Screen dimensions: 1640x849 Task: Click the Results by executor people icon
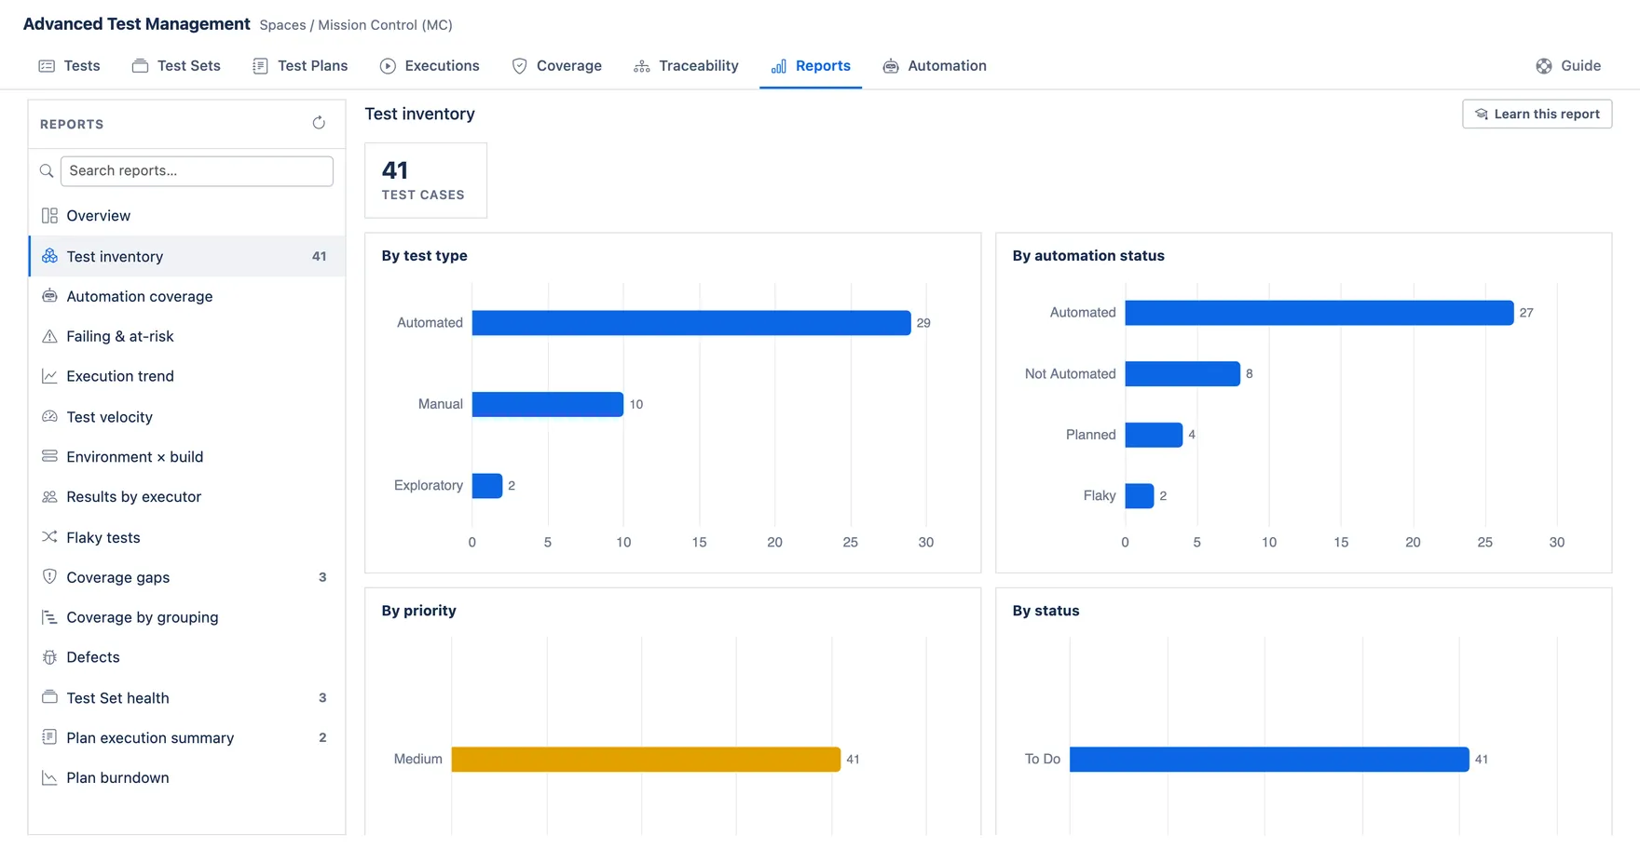click(x=49, y=497)
